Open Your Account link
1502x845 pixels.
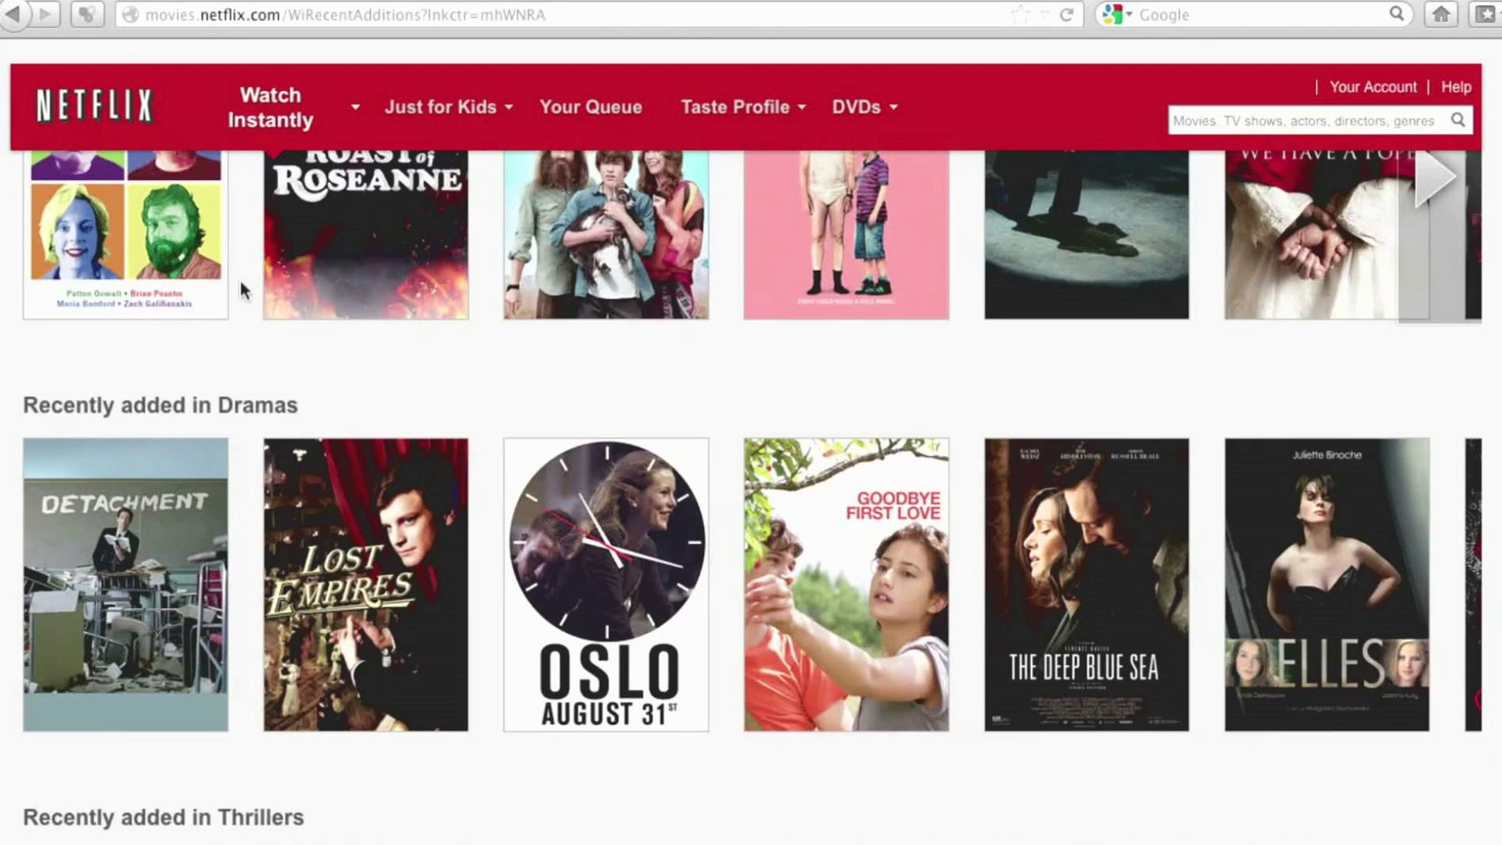click(x=1373, y=87)
